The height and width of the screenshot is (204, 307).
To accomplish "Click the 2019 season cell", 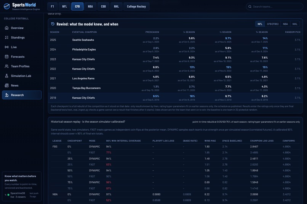I will (53, 98).
